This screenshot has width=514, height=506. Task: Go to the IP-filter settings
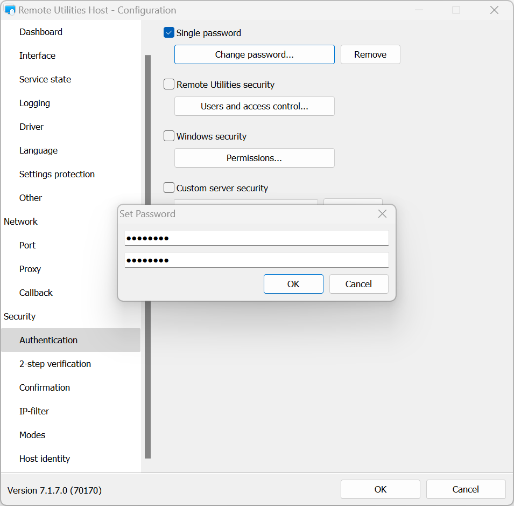pyautogui.click(x=34, y=411)
